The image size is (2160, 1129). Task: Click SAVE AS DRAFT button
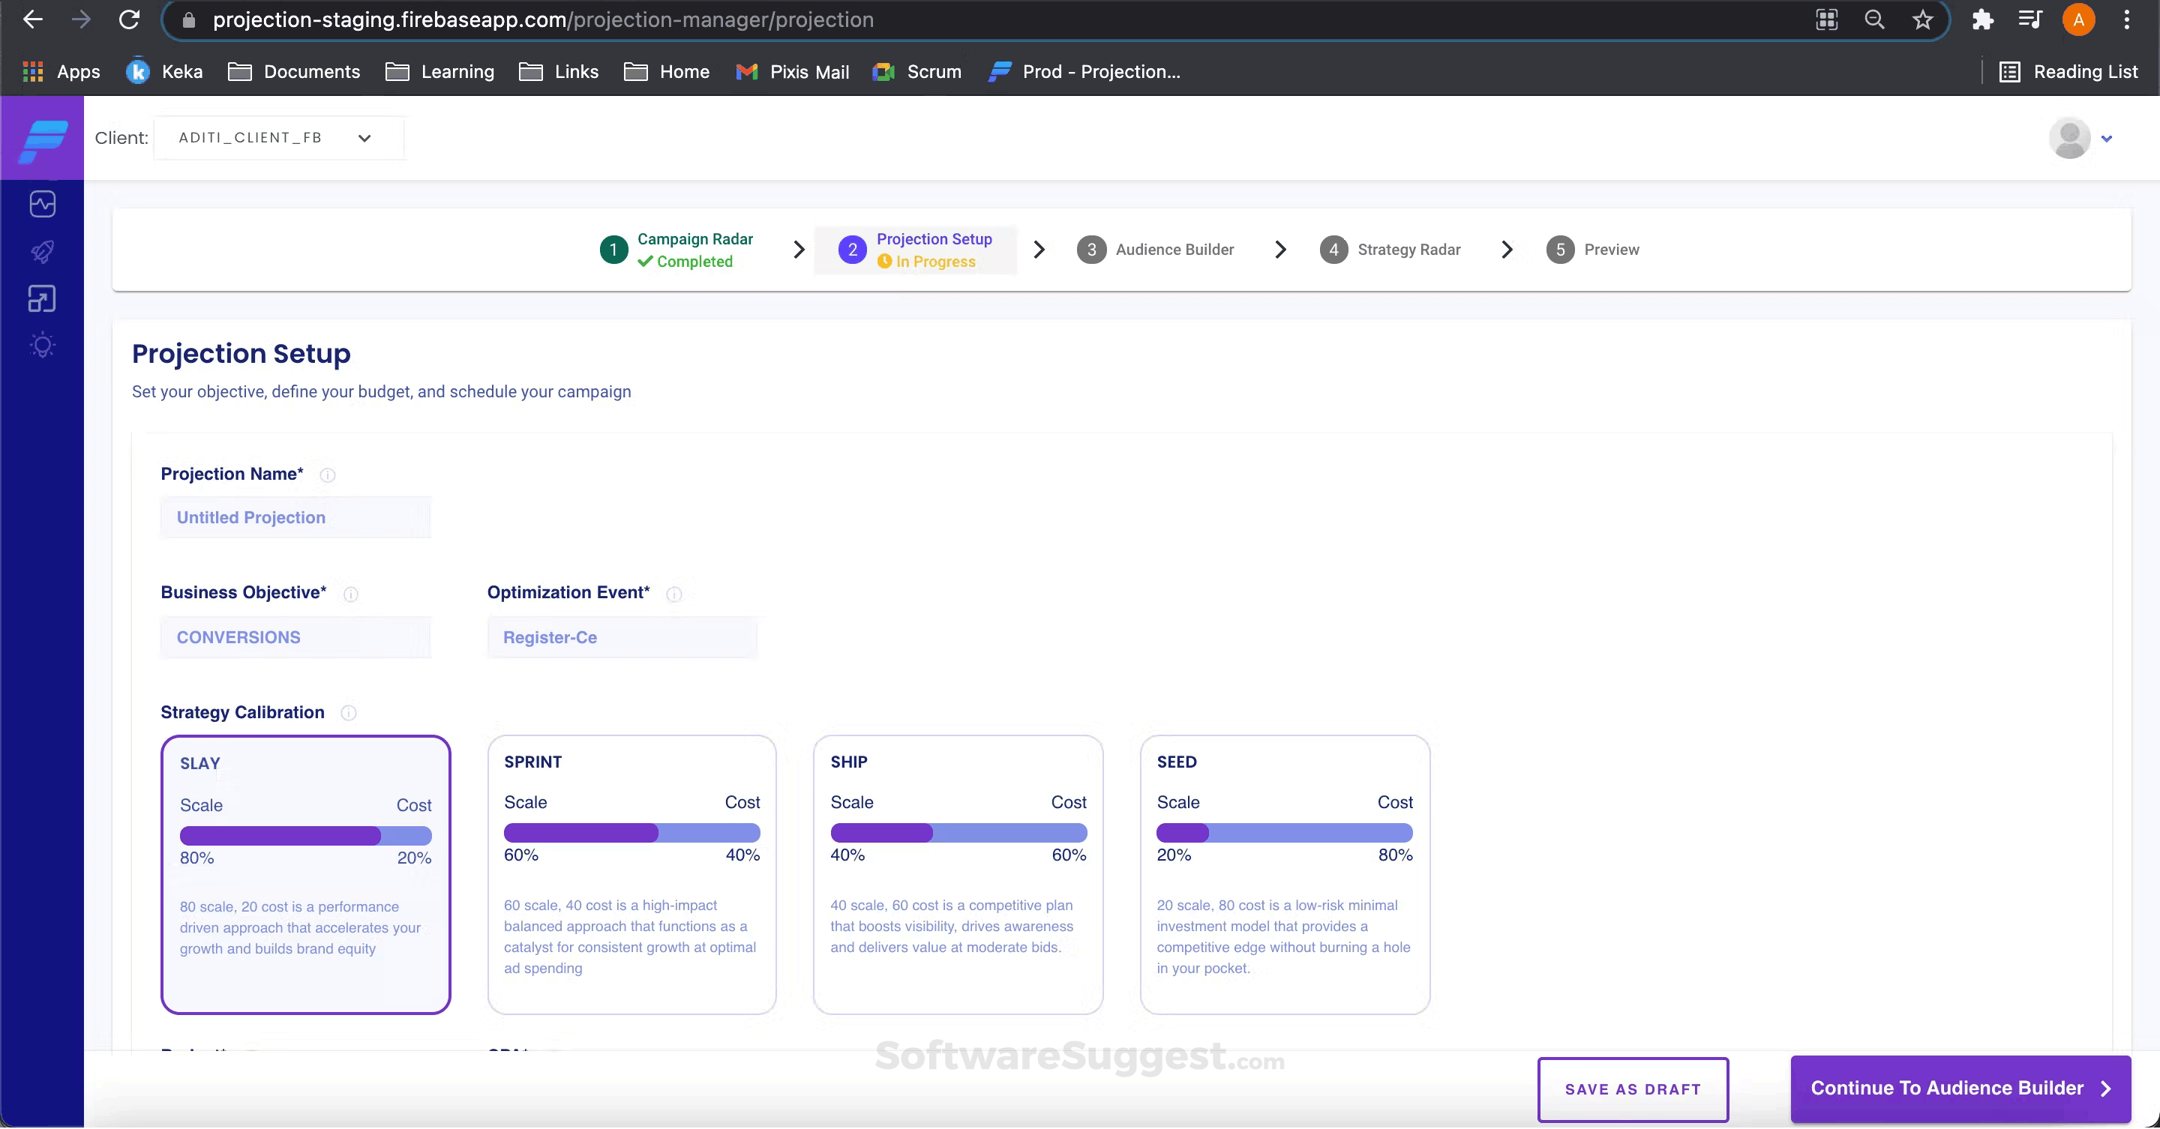coord(1633,1089)
